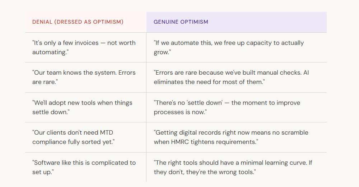Click the "Software like this is complicated" cell

[x=84, y=167]
